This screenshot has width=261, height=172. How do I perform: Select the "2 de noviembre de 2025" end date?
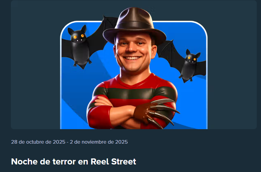click(x=99, y=142)
